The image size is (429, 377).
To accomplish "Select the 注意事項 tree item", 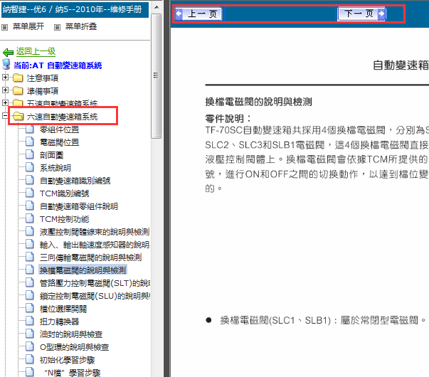I will point(43,78).
